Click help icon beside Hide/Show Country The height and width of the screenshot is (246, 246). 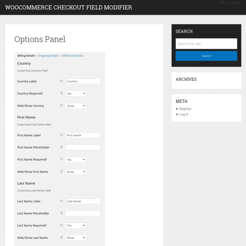coord(61,106)
